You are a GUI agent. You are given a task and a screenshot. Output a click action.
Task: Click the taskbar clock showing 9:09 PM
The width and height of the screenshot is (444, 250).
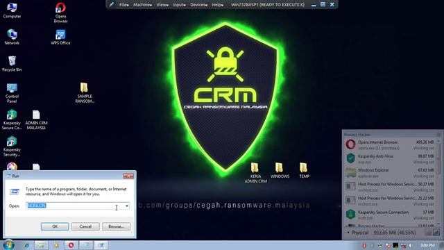click(427, 245)
